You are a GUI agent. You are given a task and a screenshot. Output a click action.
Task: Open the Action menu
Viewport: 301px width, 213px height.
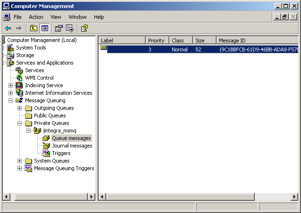click(x=36, y=17)
